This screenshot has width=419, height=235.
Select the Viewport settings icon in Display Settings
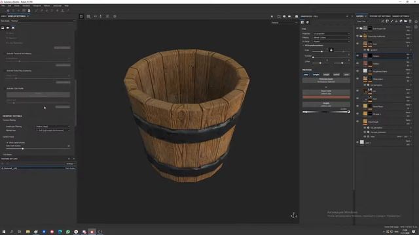pos(13,27)
